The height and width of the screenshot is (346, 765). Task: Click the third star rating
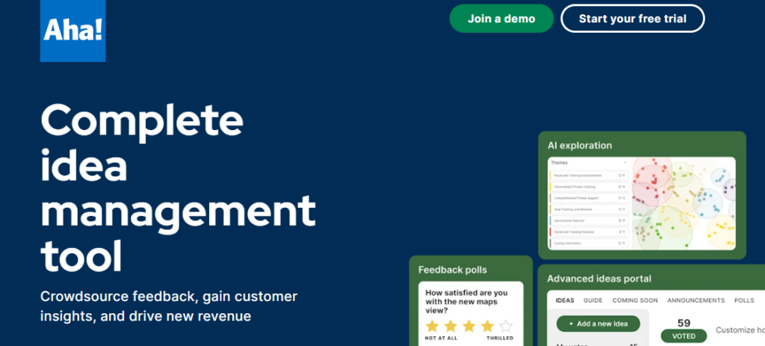(x=469, y=326)
